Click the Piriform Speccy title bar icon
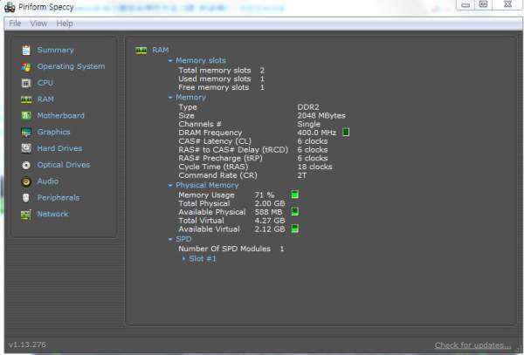This screenshot has height=355, width=524. coord(10,7)
